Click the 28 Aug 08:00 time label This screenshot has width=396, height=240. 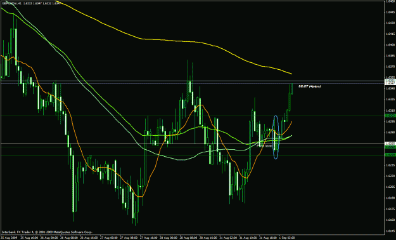[x=188, y=237]
